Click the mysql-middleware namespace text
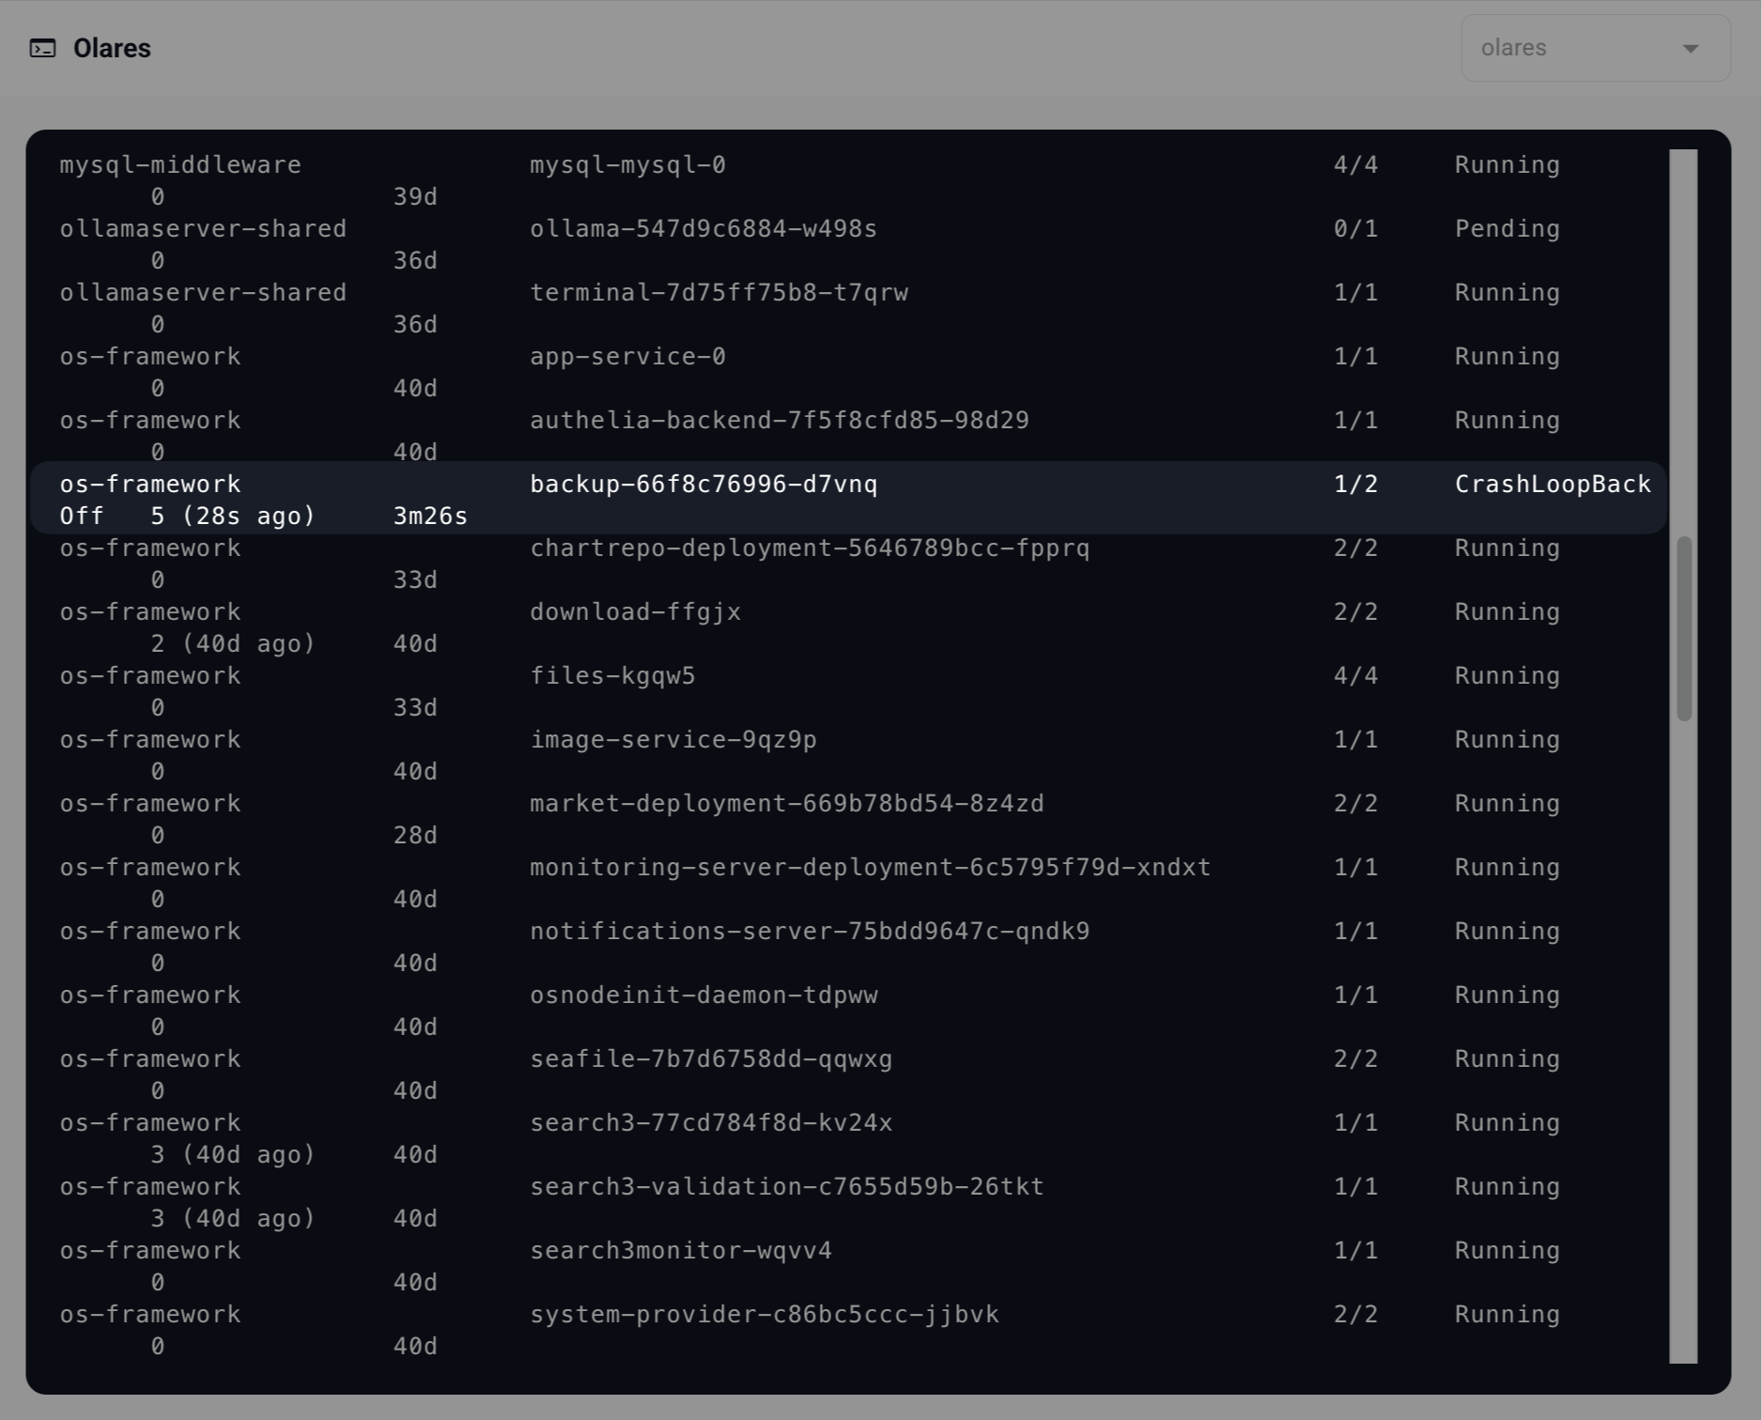 180,164
